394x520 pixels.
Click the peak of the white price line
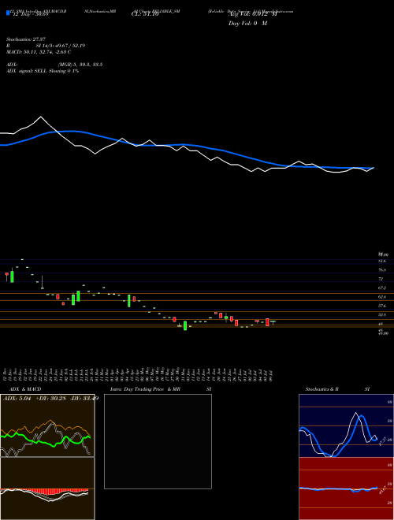point(40,117)
